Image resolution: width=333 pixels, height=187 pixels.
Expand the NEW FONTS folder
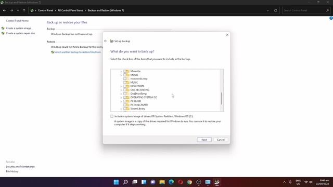(121, 86)
